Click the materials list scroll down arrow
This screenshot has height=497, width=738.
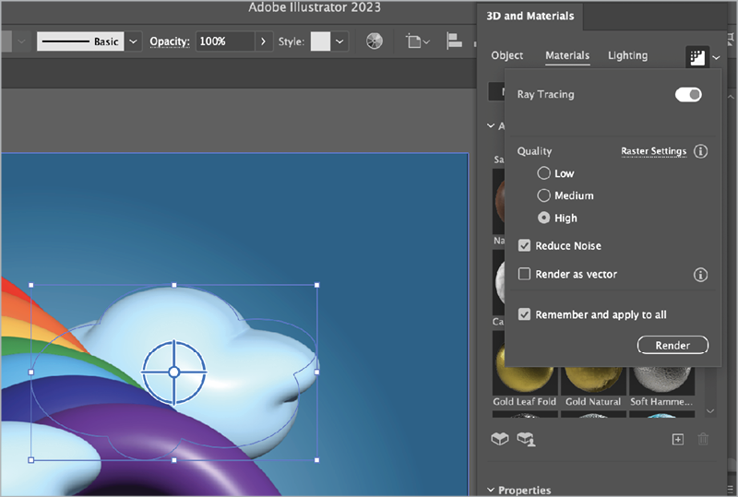click(x=710, y=411)
